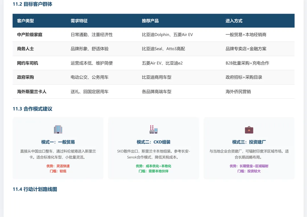Click the green text 优势：成本优化+本地化
Image resolution: width=307 pixels, height=217 pixels.
tap(153, 166)
